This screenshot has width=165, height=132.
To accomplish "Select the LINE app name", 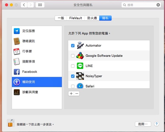I will point(89,66).
